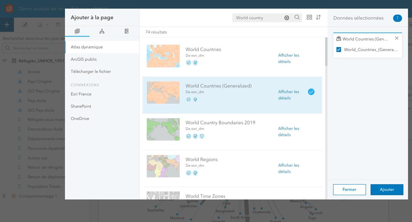This screenshot has width=412, height=222.
Task: Click the table icon in background toolbar
Action: [x=58, y=25]
